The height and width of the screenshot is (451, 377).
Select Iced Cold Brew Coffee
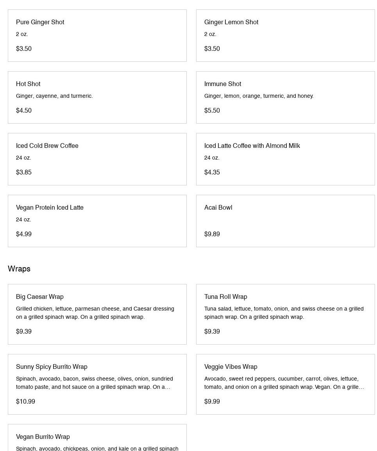[97, 159]
